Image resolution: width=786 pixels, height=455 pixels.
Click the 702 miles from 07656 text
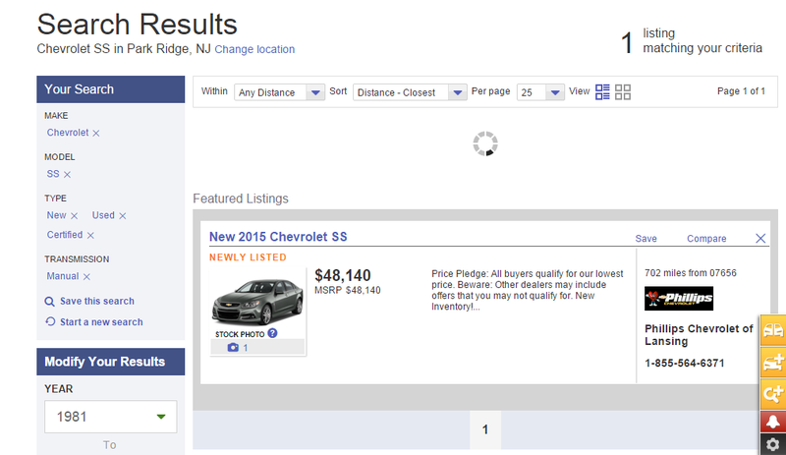point(691,273)
